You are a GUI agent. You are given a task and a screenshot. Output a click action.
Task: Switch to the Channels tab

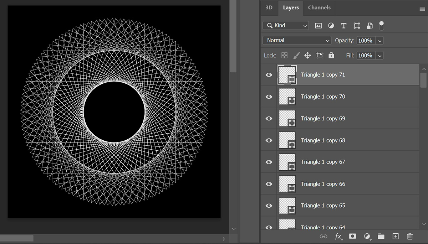click(x=319, y=7)
